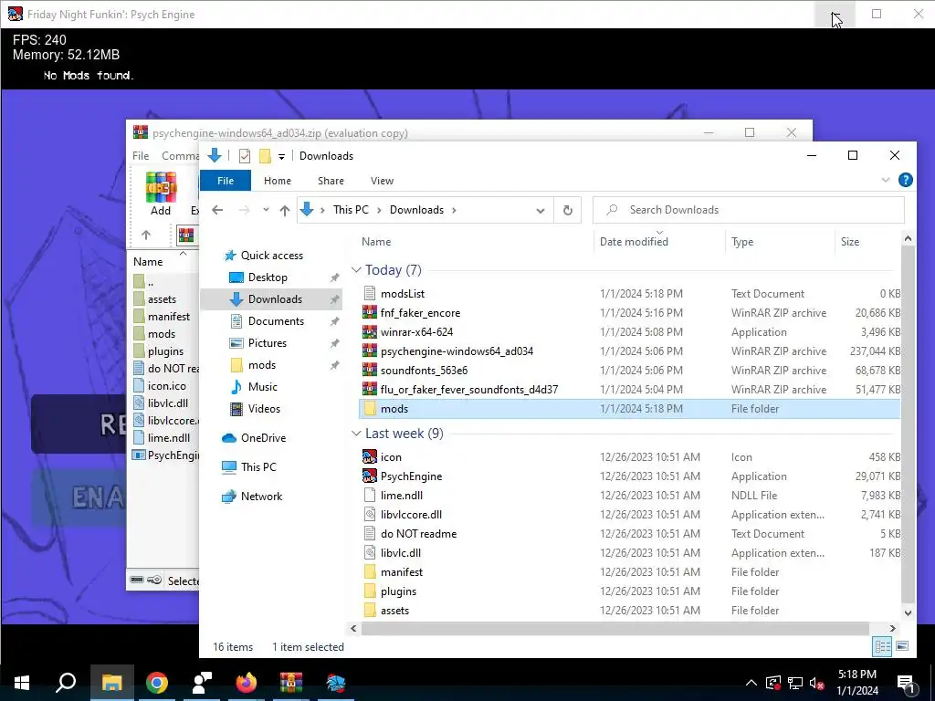This screenshot has height=701, width=935.
Task: Switch to Details view layout
Action: [882, 647]
